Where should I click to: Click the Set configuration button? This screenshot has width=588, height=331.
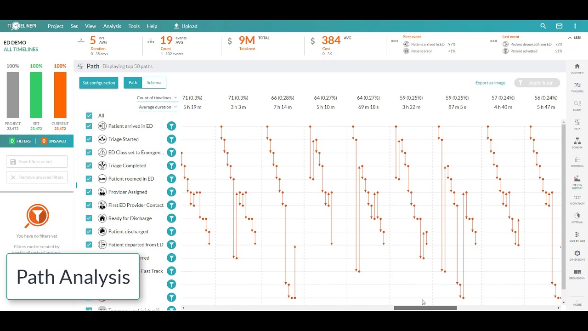[98, 83]
